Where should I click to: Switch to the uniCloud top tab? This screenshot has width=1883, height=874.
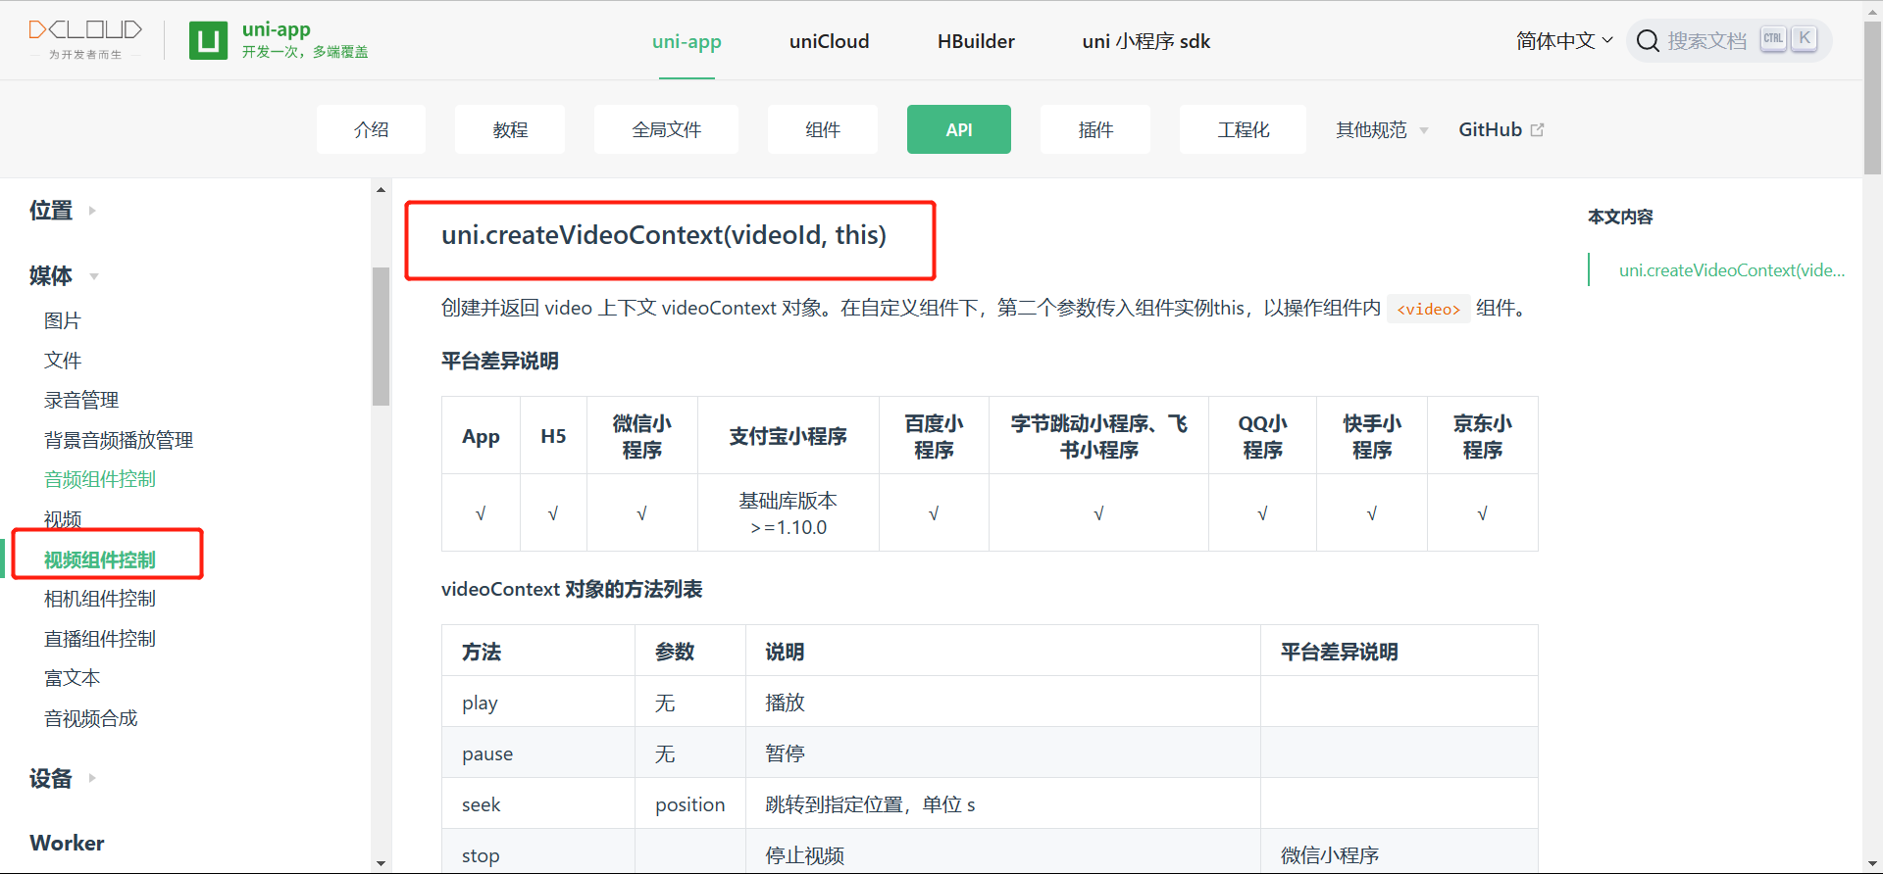(829, 41)
